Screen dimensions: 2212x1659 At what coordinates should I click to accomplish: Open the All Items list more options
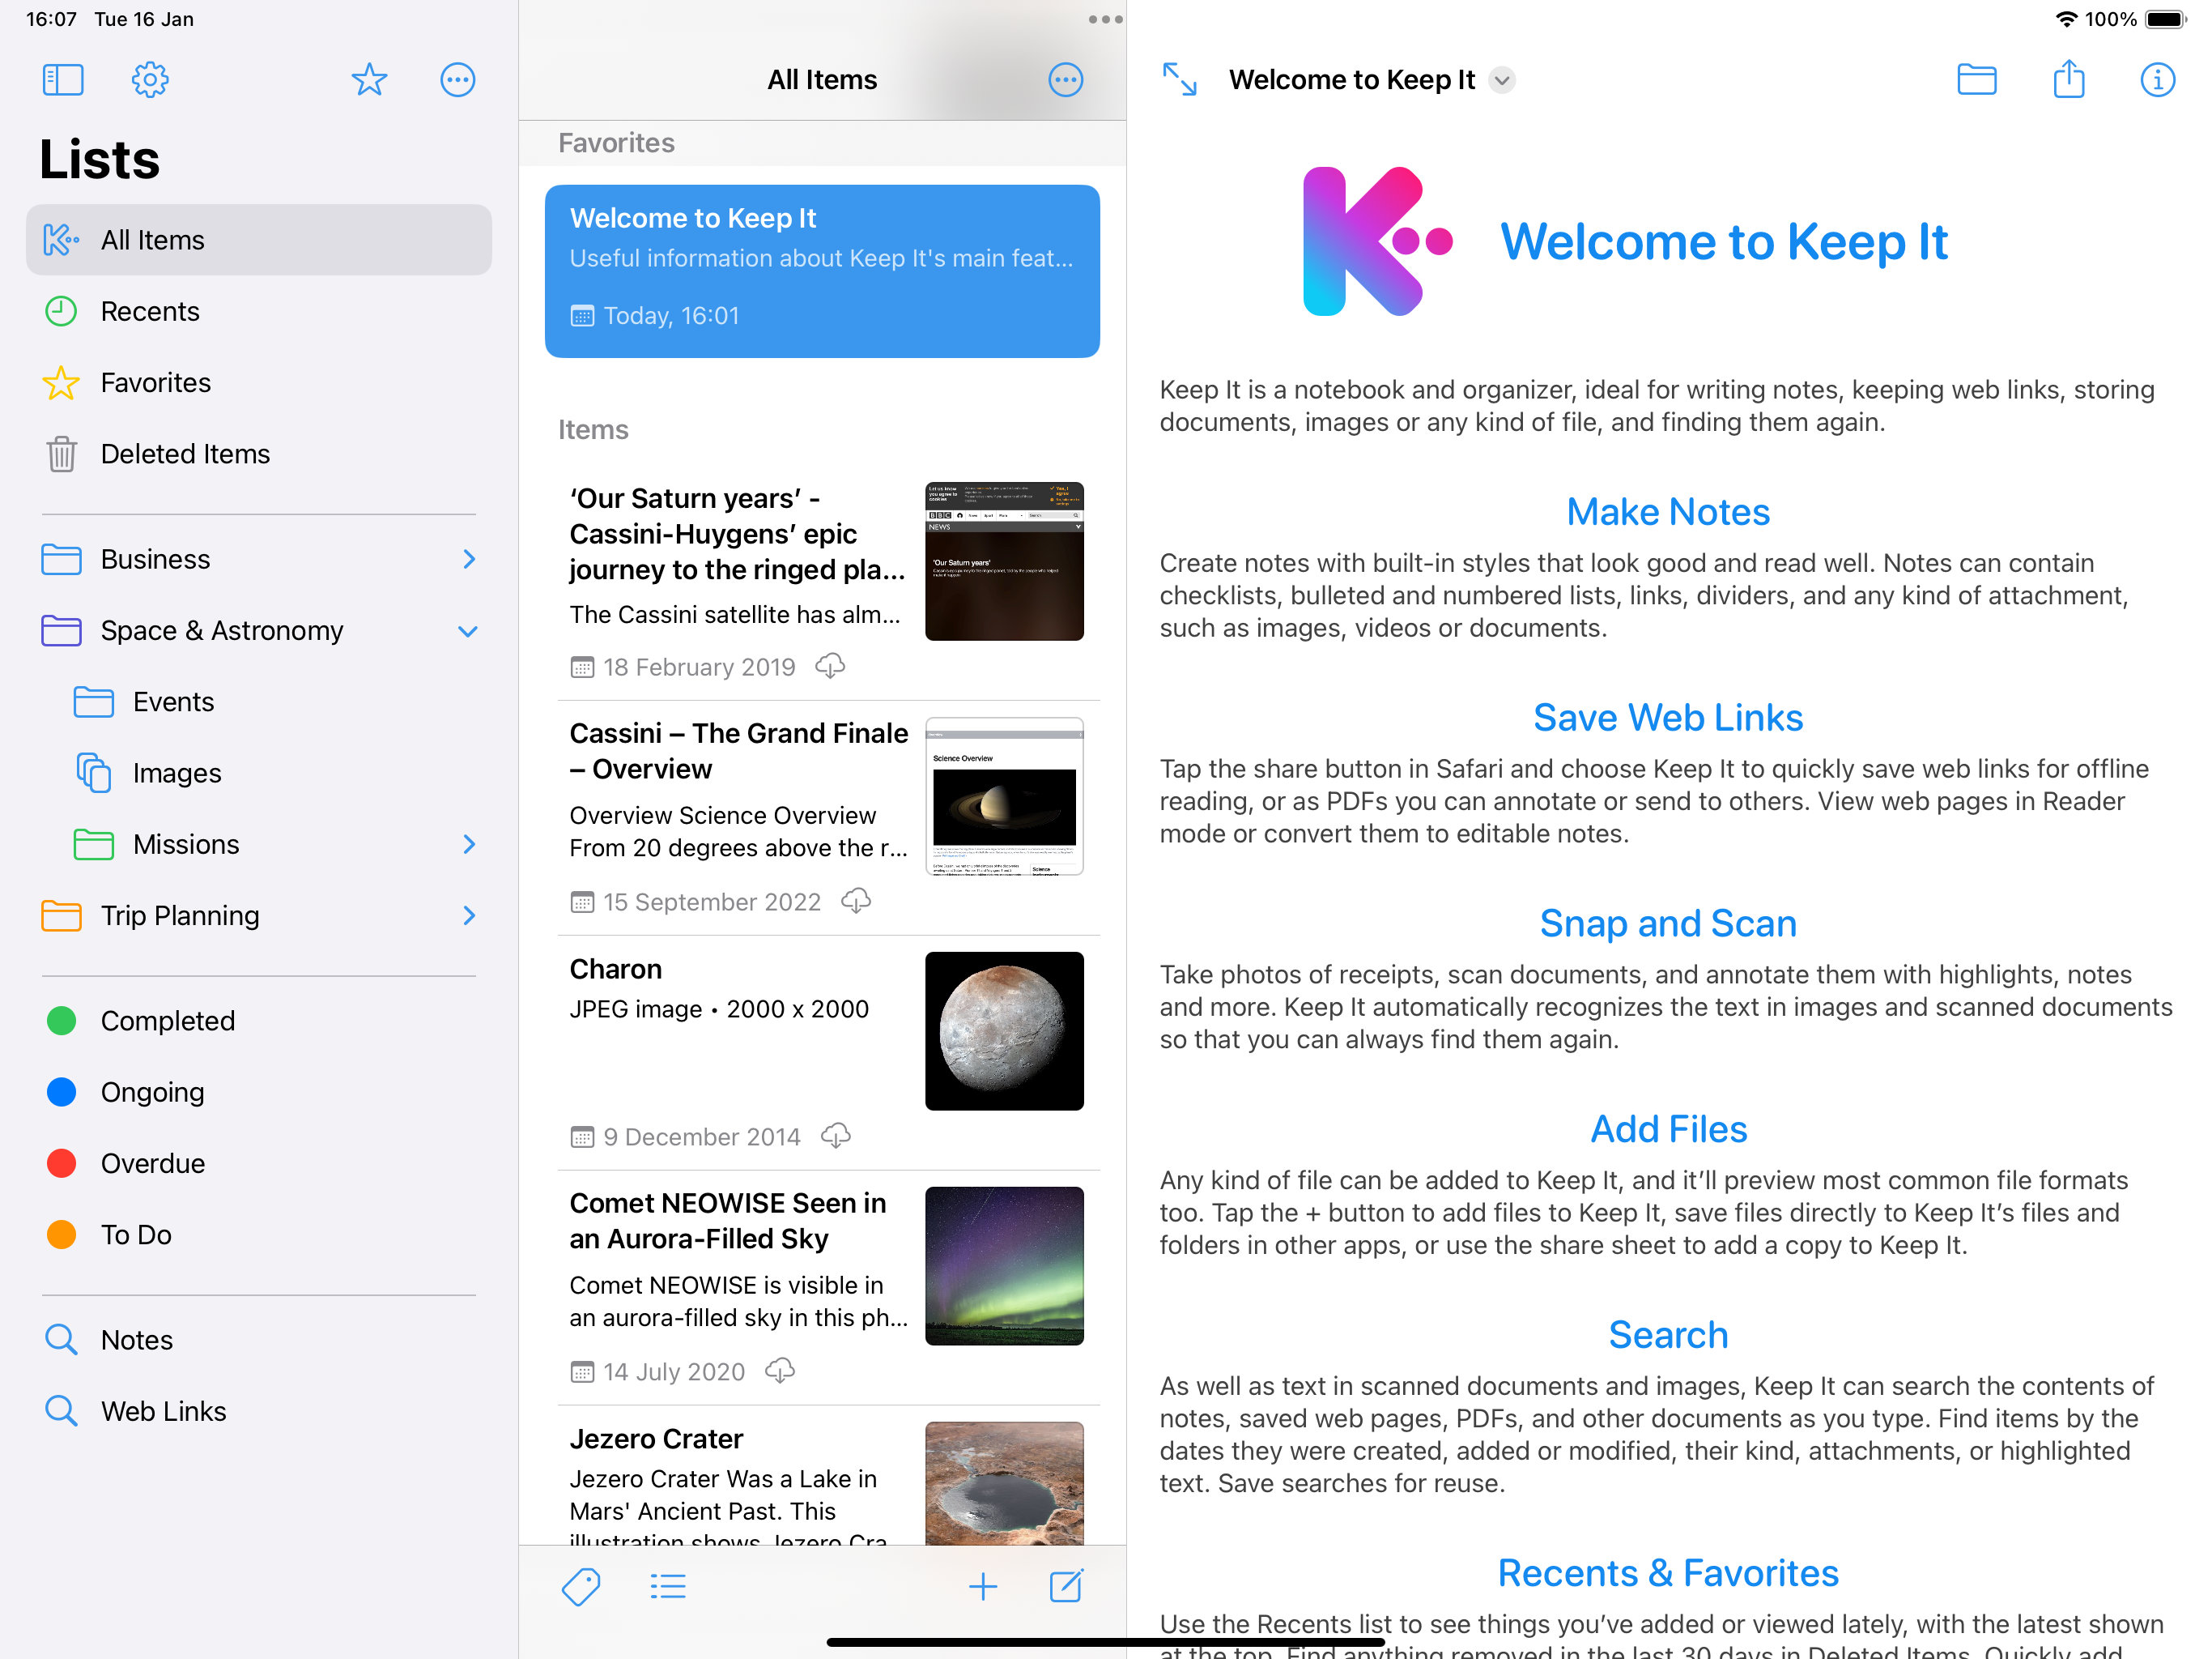1065,80
